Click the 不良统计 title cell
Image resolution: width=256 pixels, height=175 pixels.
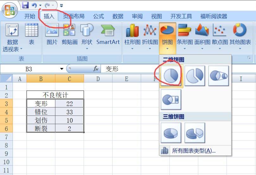coord(55,95)
